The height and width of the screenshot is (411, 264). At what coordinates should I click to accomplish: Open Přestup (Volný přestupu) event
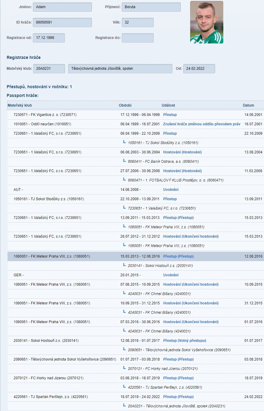click(185, 341)
